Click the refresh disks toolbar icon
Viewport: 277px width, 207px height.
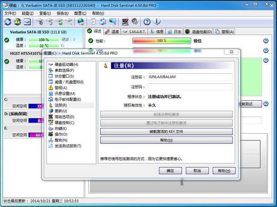coord(8,22)
